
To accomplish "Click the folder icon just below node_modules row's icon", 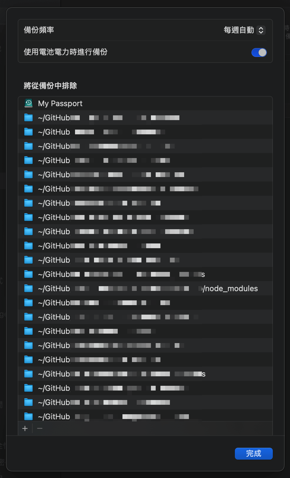I will pos(28,302).
